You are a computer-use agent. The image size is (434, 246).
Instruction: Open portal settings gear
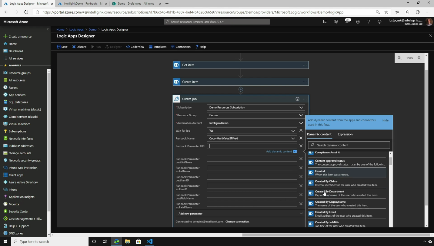tap(358, 21)
